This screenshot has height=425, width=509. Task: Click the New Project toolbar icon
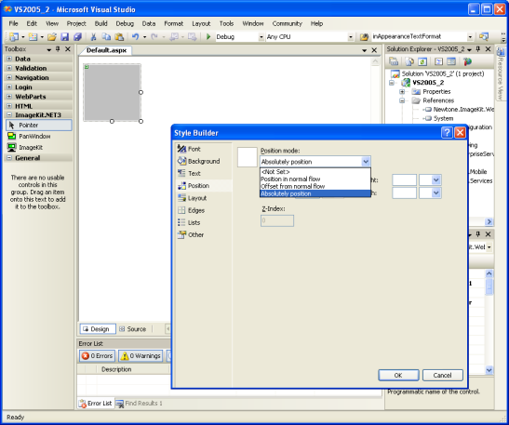tap(14, 36)
